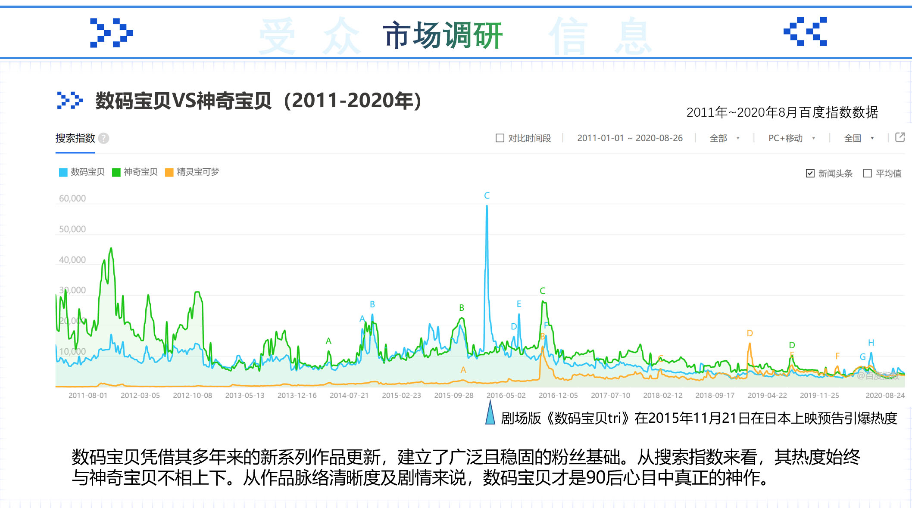Enable the 平均值 checkbox
This screenshot has width=912, height=508.
tap(868, 173)
